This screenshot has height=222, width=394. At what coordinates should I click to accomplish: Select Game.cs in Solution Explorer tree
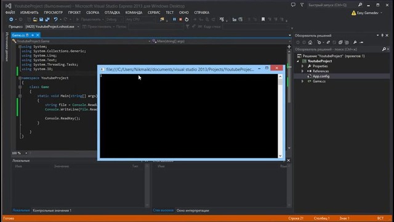point(319,81)
